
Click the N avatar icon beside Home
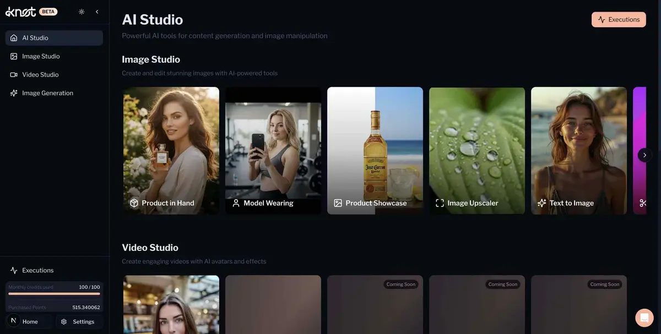pos(14,320)
